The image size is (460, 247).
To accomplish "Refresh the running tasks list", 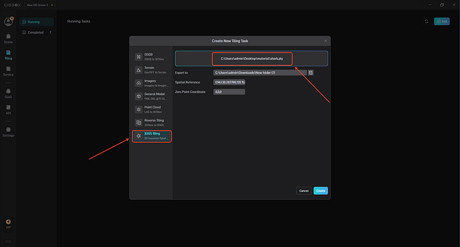I will pyautogui.click(x=426, y=22).
